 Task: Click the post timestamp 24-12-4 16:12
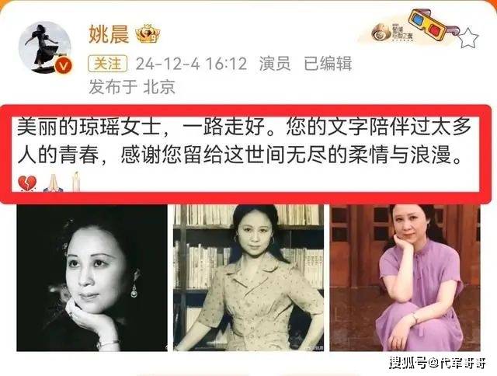pos(191,64)
